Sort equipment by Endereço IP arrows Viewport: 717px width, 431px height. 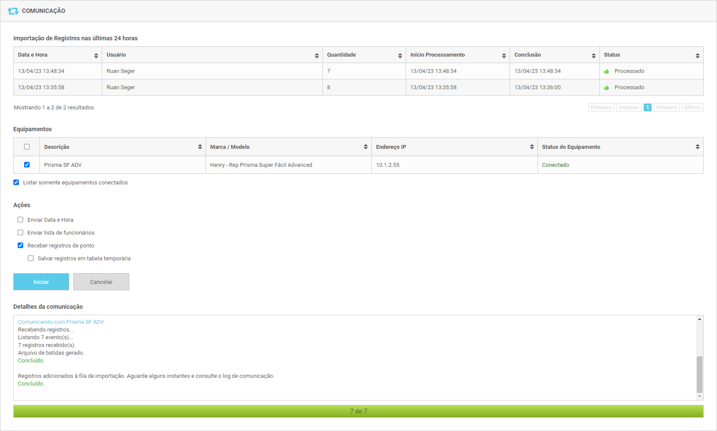[532, 147]
